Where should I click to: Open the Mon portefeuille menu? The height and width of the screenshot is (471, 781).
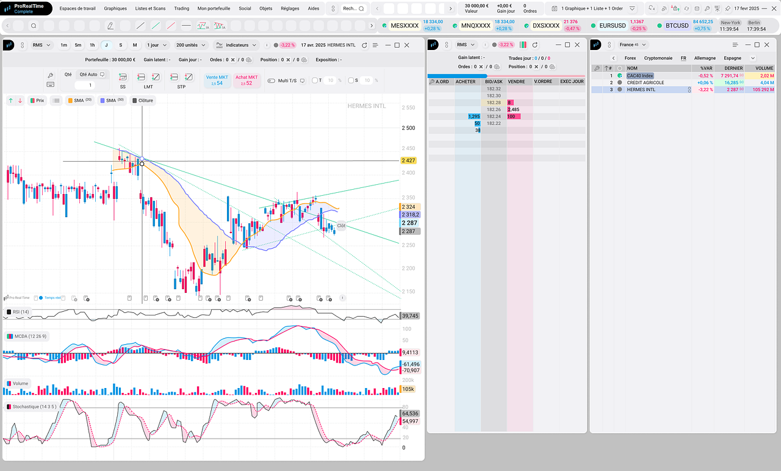214,9
